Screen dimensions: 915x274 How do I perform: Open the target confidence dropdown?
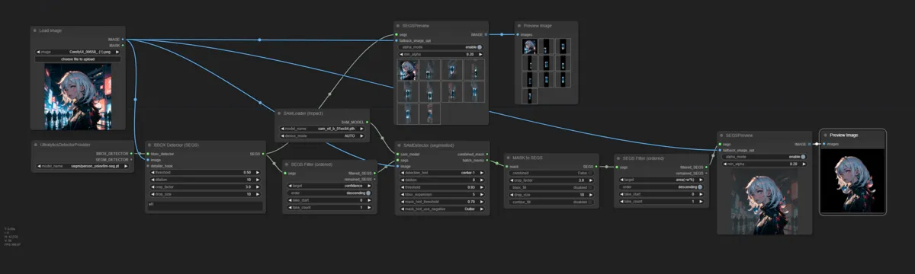[329, 185]
